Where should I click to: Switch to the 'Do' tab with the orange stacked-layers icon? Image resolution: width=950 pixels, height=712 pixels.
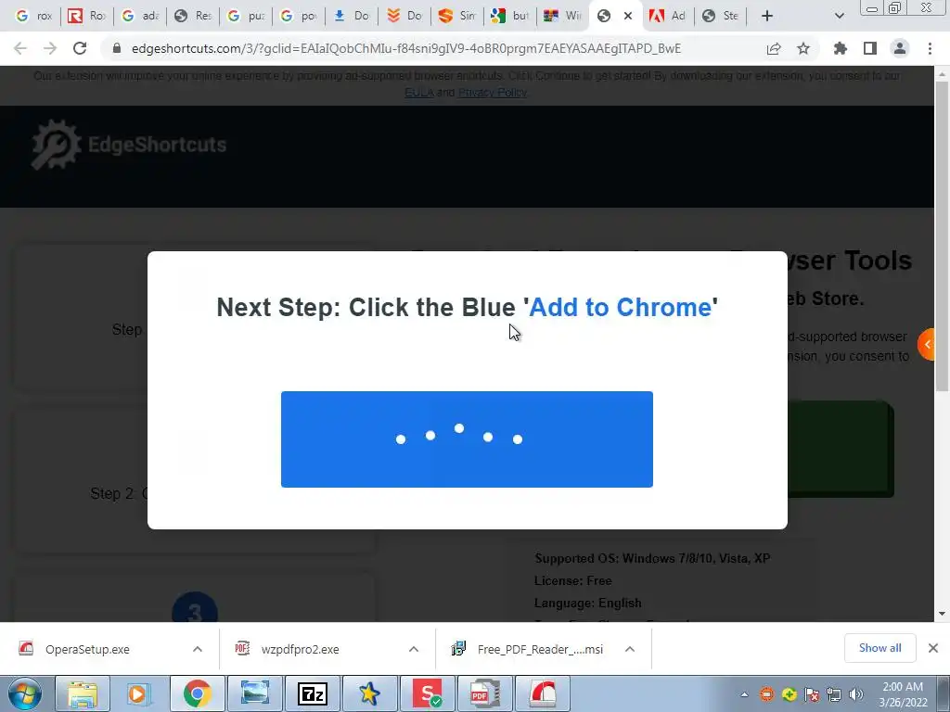pos(404,16)
